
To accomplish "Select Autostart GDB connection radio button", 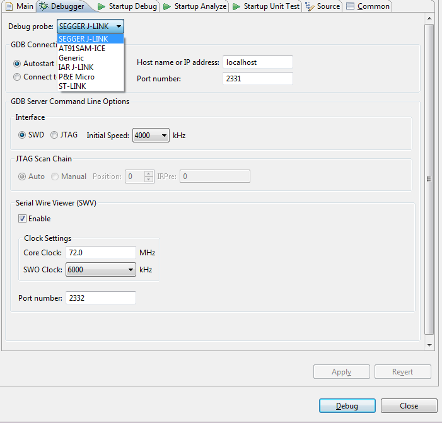I will [x=17, y=64].
